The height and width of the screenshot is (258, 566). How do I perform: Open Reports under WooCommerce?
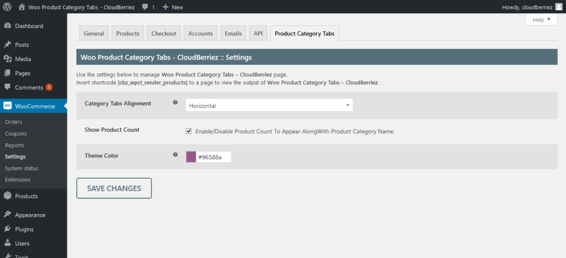(x=15, y=146)
